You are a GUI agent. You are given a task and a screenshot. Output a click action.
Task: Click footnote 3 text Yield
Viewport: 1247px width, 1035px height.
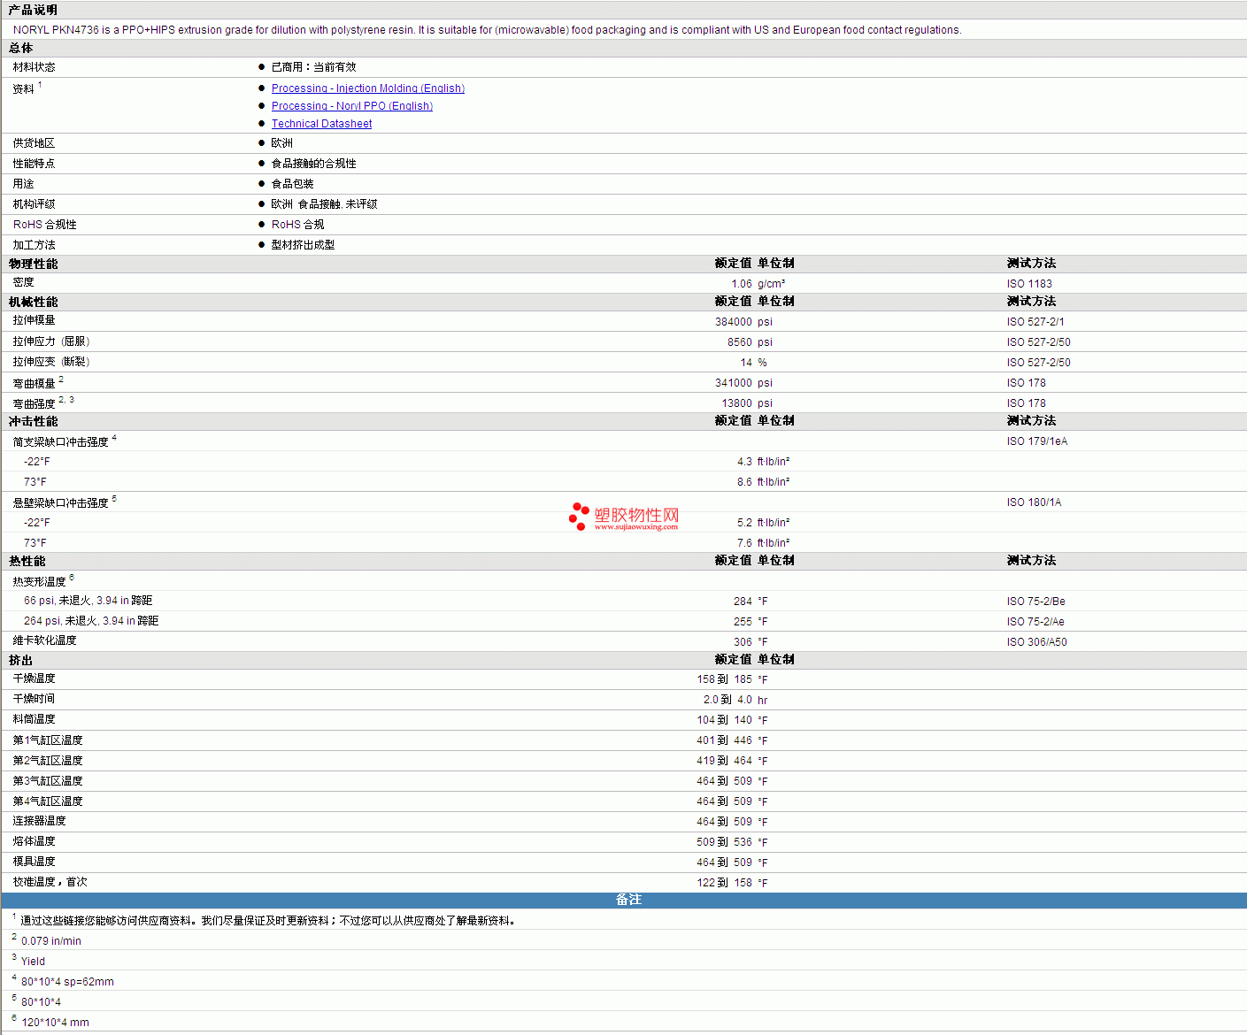[x=33, y=962]
